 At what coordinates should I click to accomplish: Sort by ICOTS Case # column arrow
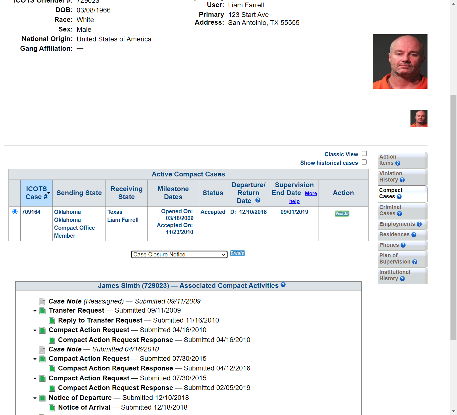coord(49,193)
